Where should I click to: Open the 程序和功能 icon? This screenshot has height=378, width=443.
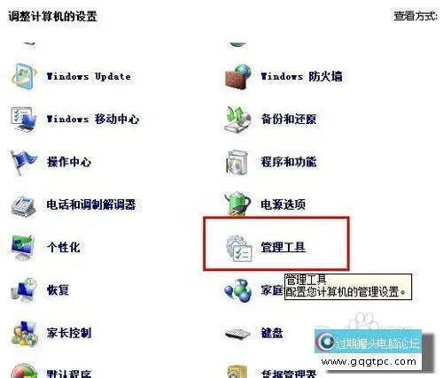coord(237,162)
